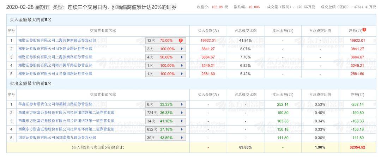Image resolution: width=381 pixels, height=157 pixels.
Task: Click the 69.85% total proportion
Action: (x=246, y=147)
